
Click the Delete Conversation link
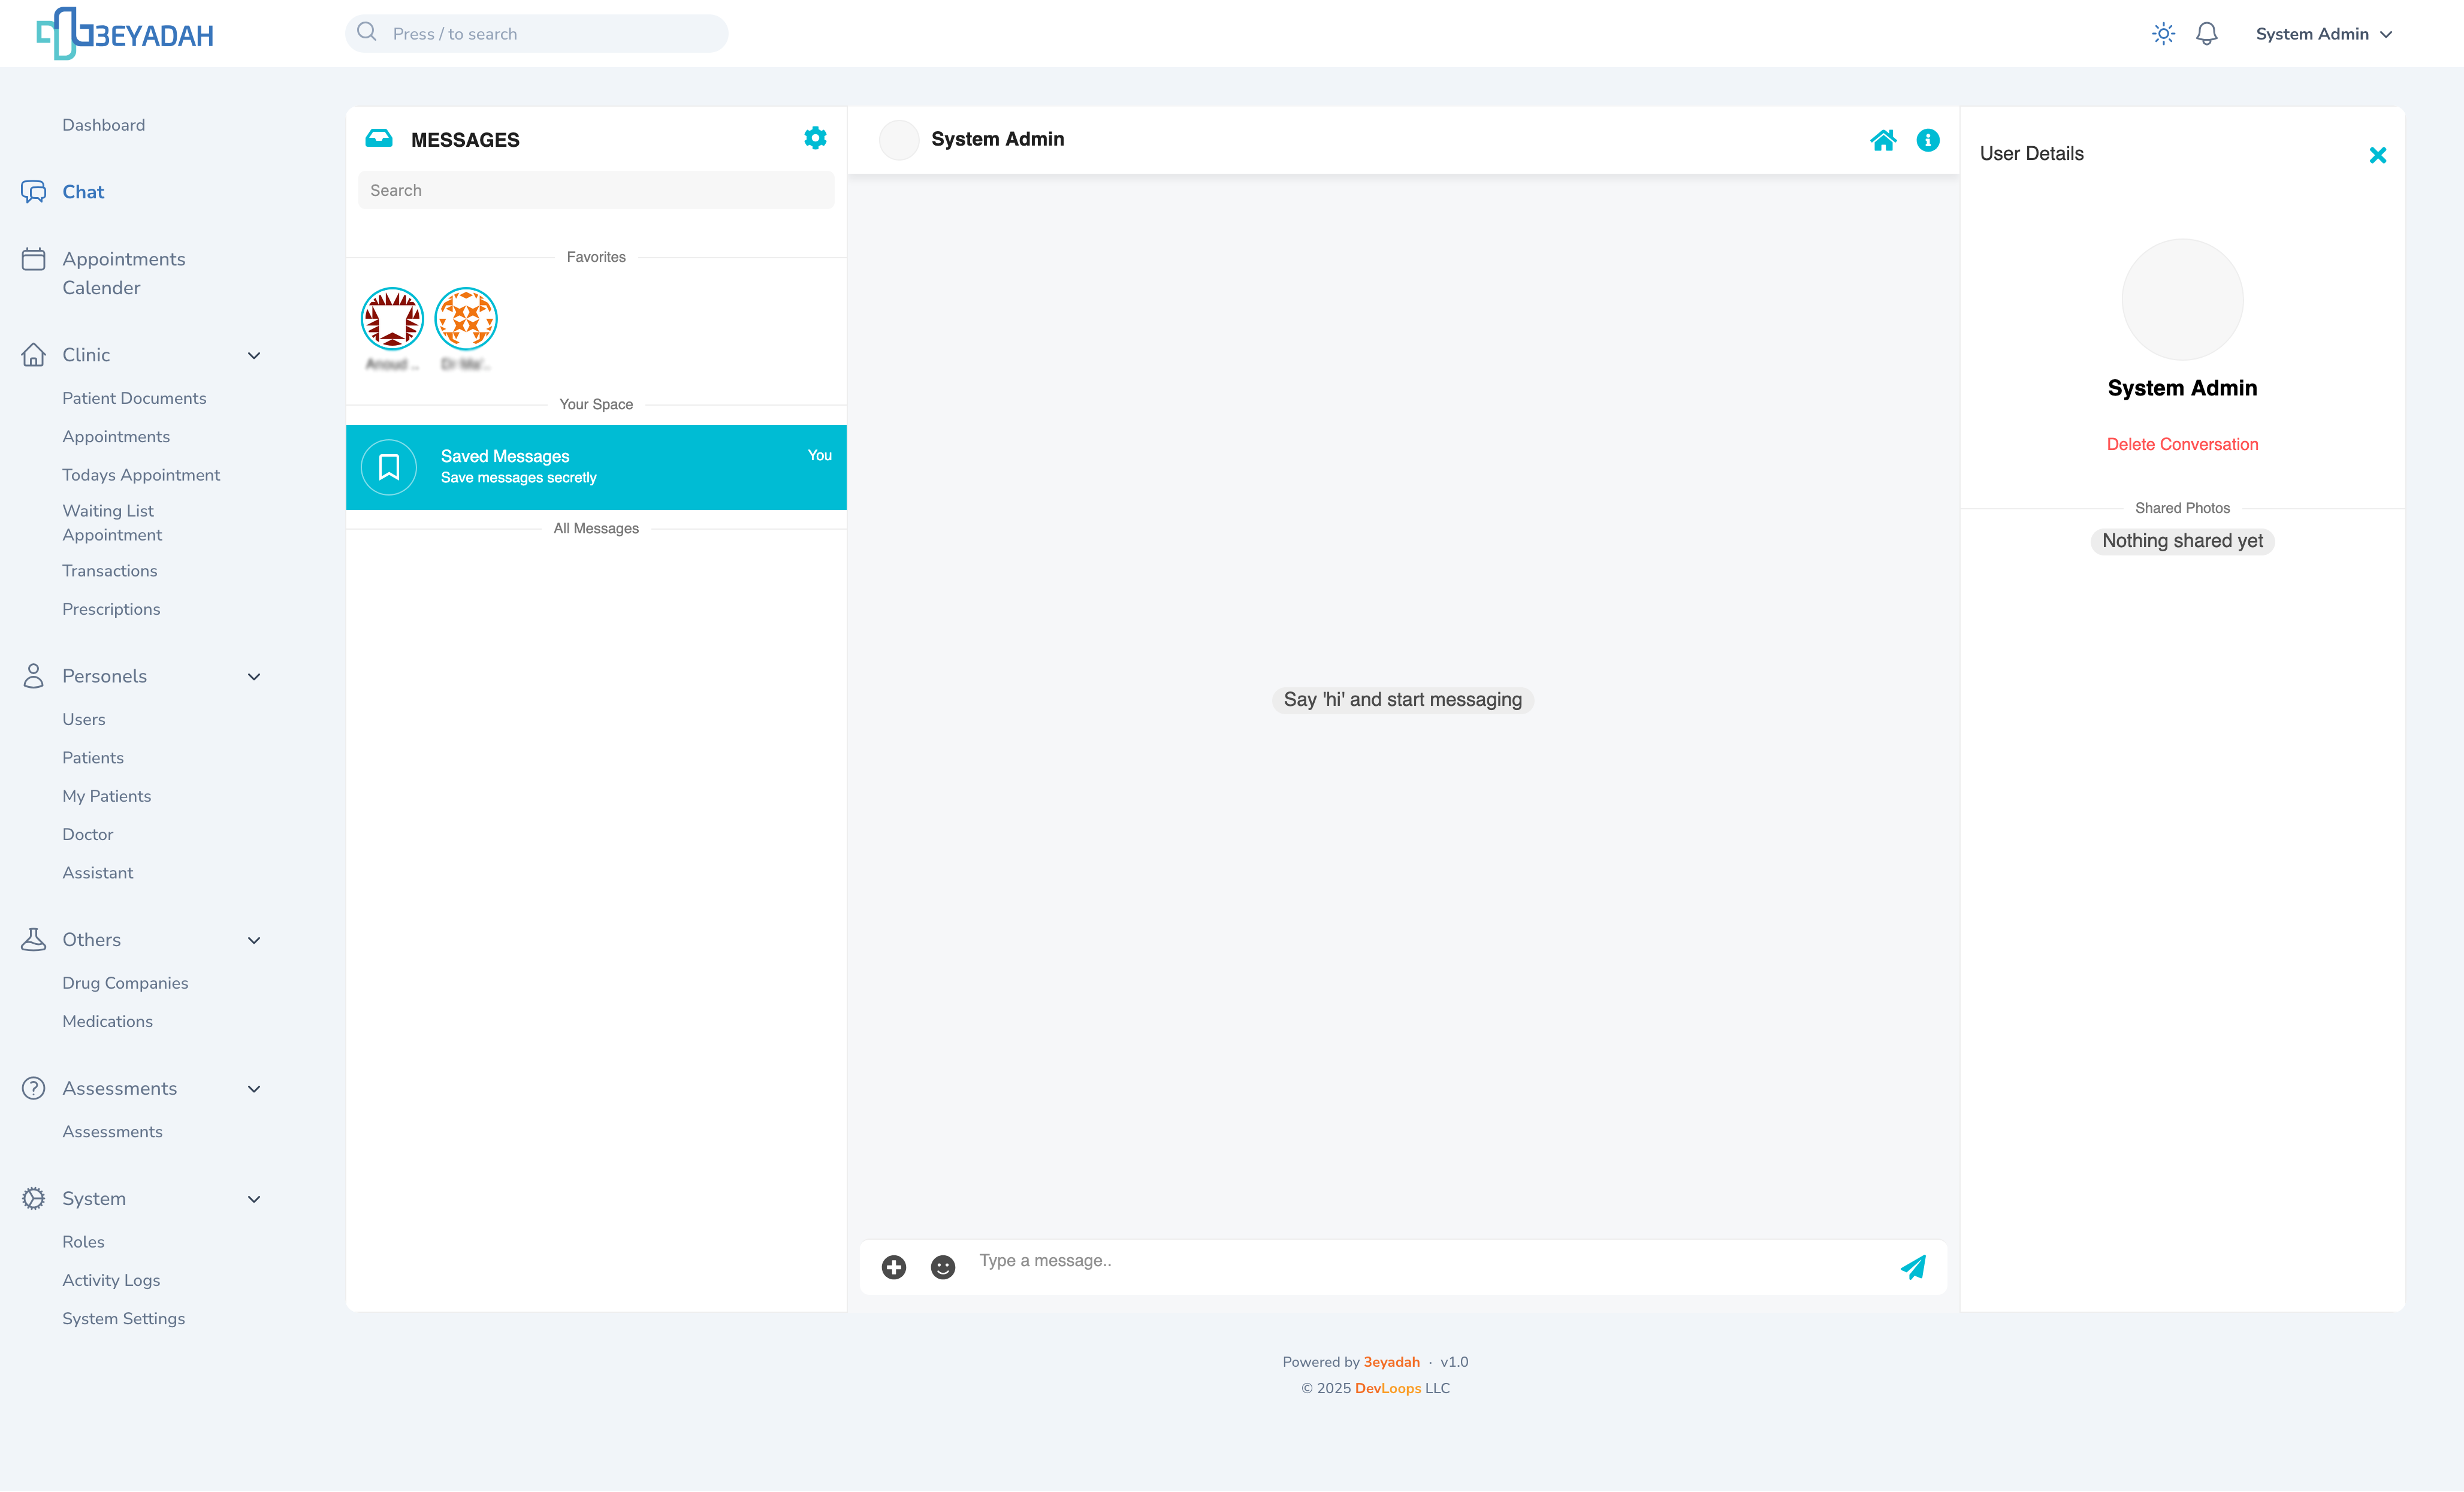[2181, 444]
